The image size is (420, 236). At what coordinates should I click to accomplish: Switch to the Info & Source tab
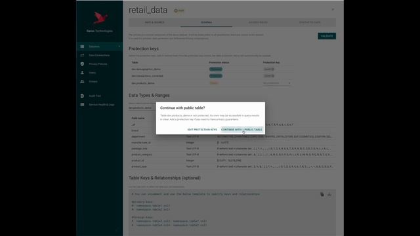point(155,22)
